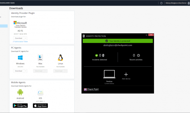
Task: Select the Desktop current device icon
Action: coord(109,74)
